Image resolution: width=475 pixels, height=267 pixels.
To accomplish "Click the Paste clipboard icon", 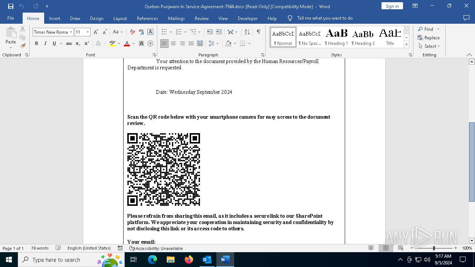I will pos(11,33).
